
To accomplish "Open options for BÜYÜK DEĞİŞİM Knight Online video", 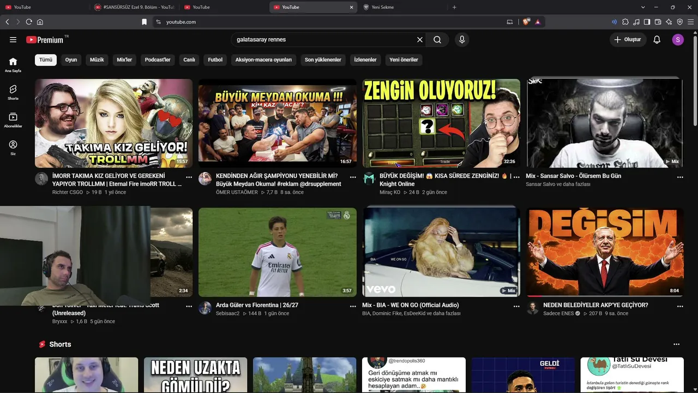I will [x=516, y=177].
